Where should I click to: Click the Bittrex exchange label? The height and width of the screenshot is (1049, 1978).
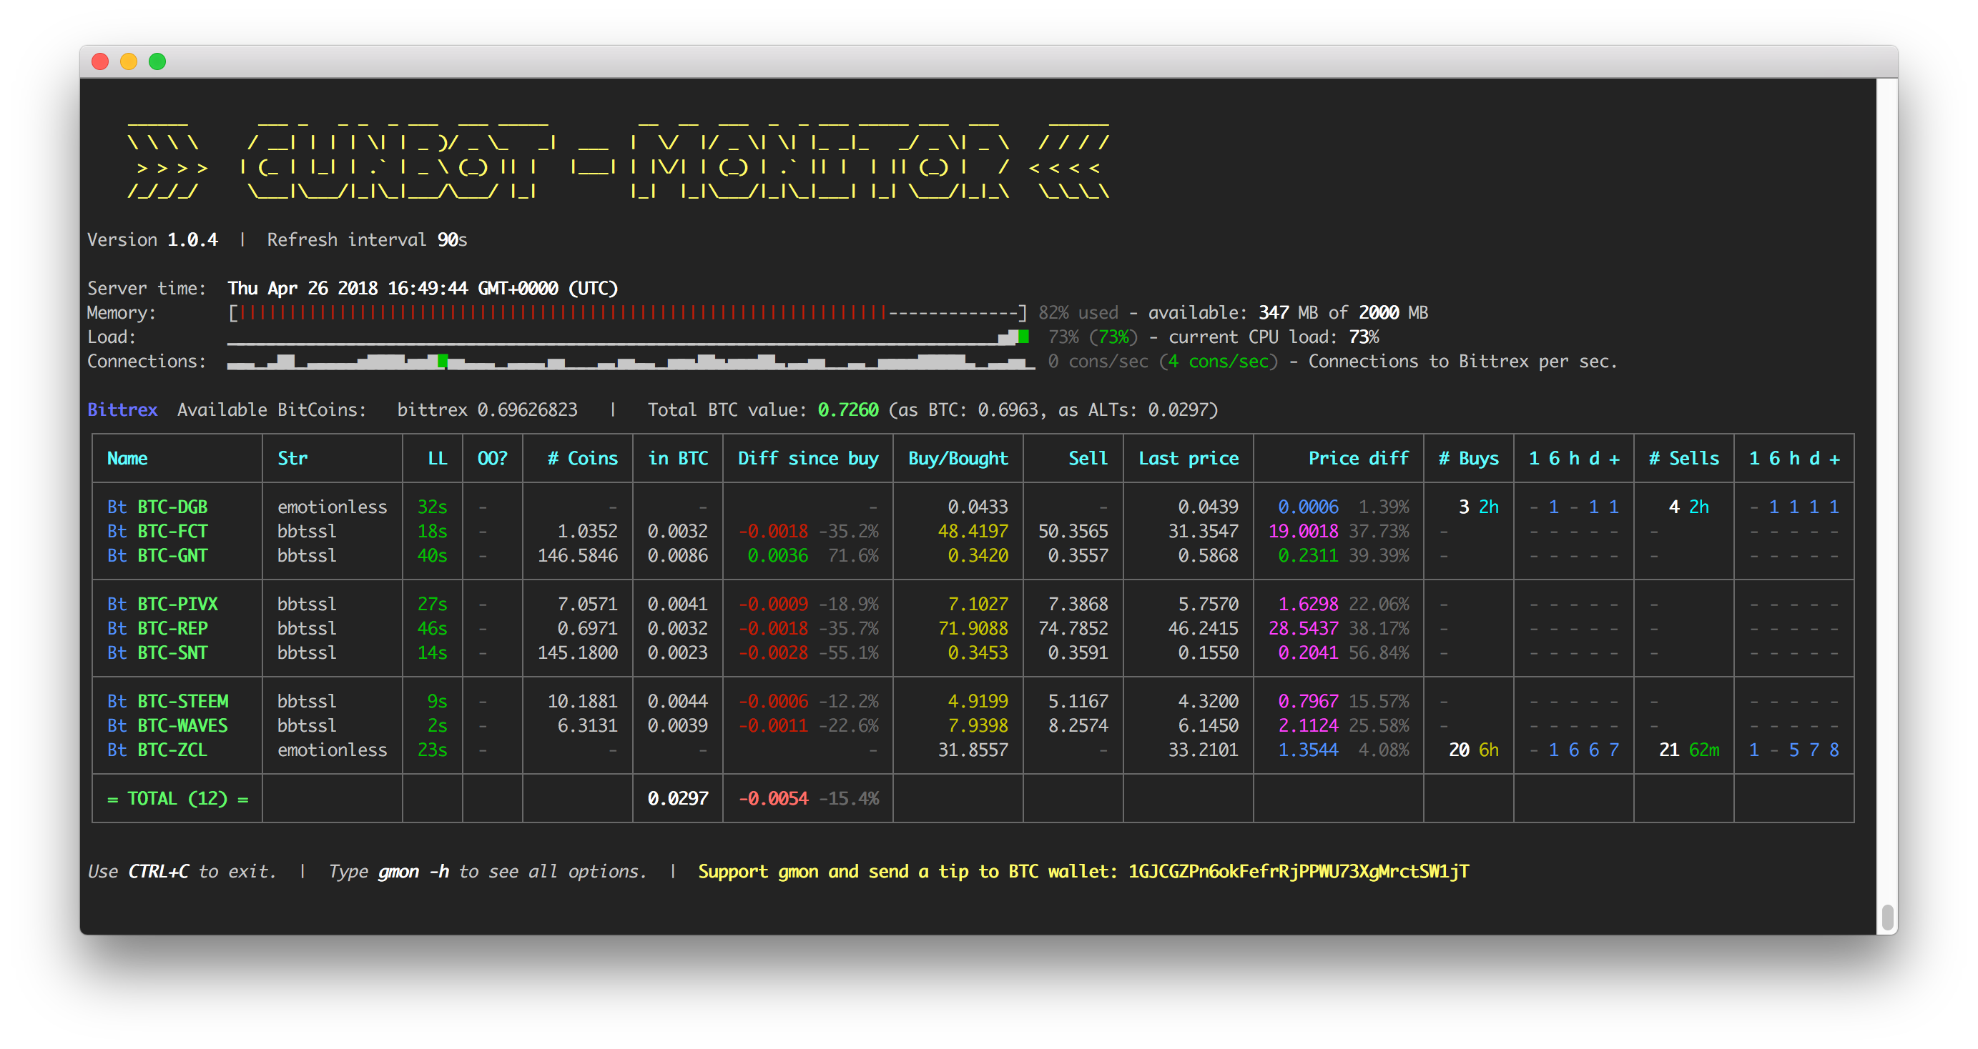coord(122,409)
